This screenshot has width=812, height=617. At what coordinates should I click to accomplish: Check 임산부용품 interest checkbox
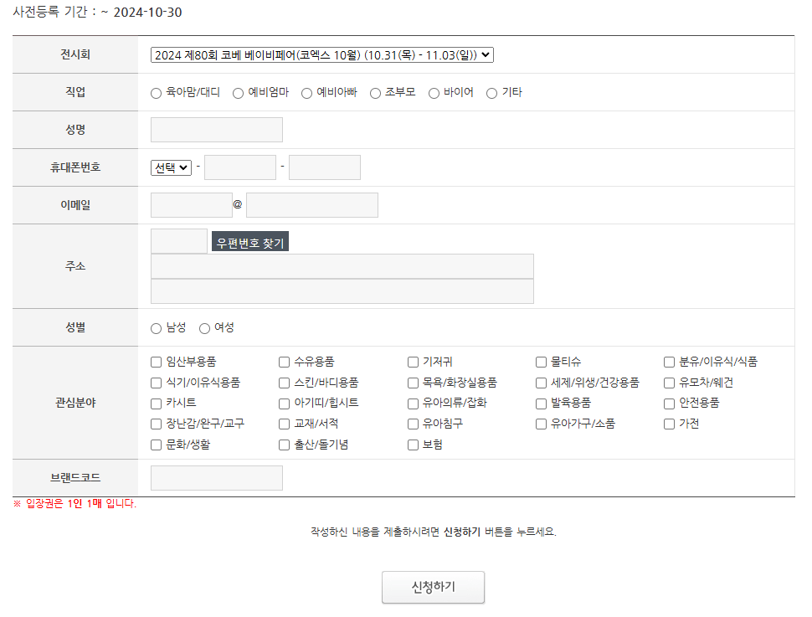pos(156,362)
